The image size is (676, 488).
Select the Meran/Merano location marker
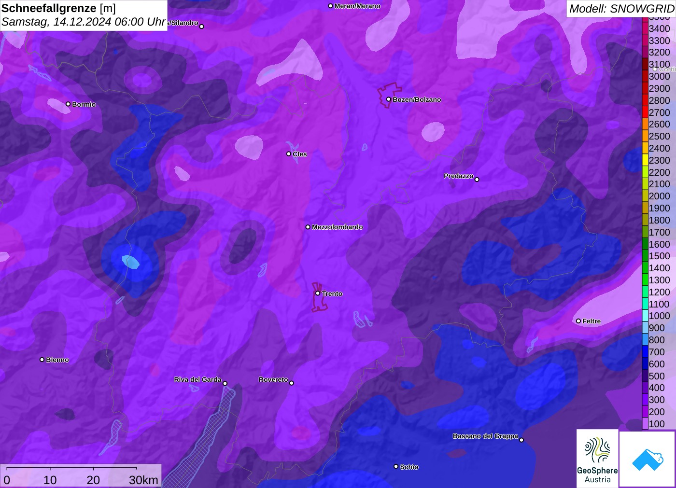tap(330, 6)
